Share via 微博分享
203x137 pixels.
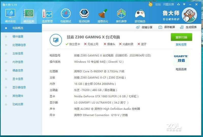click(x=144, y=27)
